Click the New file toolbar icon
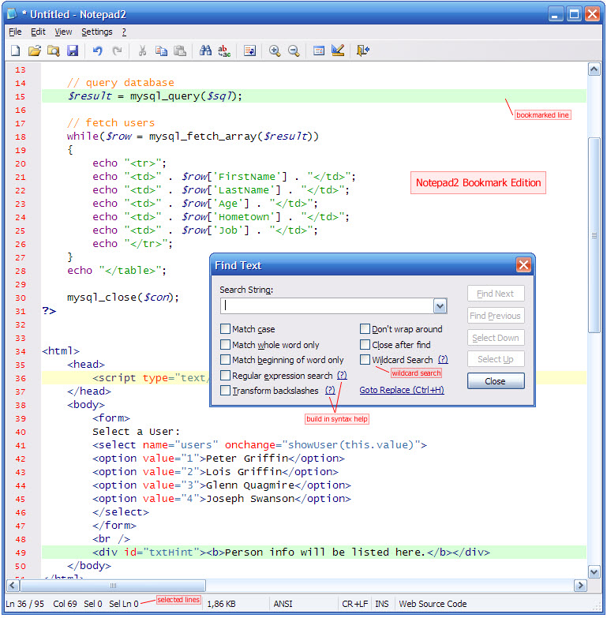Viewport: 607px width, 618px height. [x=15, y=51]
